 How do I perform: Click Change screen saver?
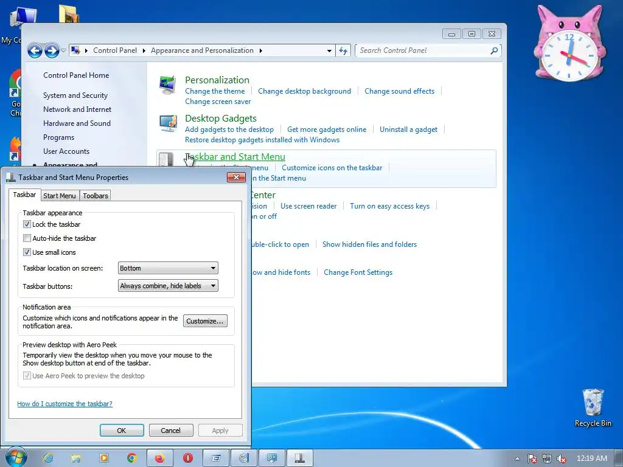point(218,102)
